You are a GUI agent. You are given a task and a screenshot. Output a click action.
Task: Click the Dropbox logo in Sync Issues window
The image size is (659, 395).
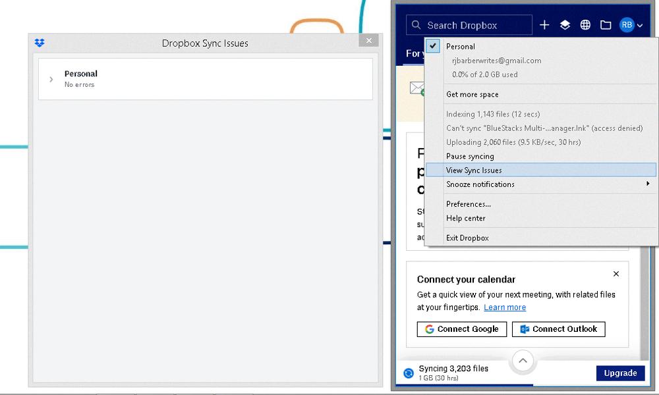tap(40, 43)
